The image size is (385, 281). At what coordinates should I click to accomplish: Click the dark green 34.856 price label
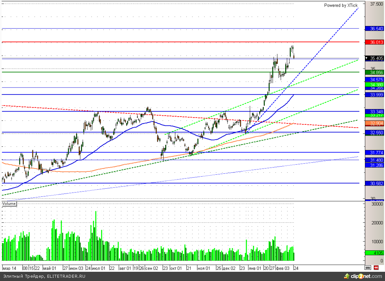[x=375, y=72]
